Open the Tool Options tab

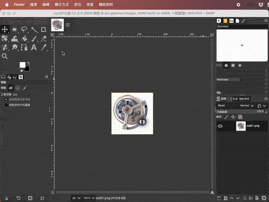(x=3, y=77)
